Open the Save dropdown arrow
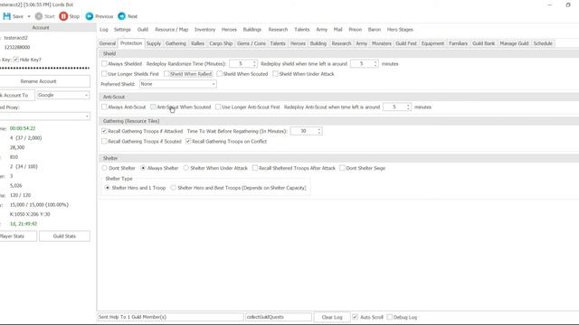The height and width of the screenshot is (325, 579). (x=29, y=16)
